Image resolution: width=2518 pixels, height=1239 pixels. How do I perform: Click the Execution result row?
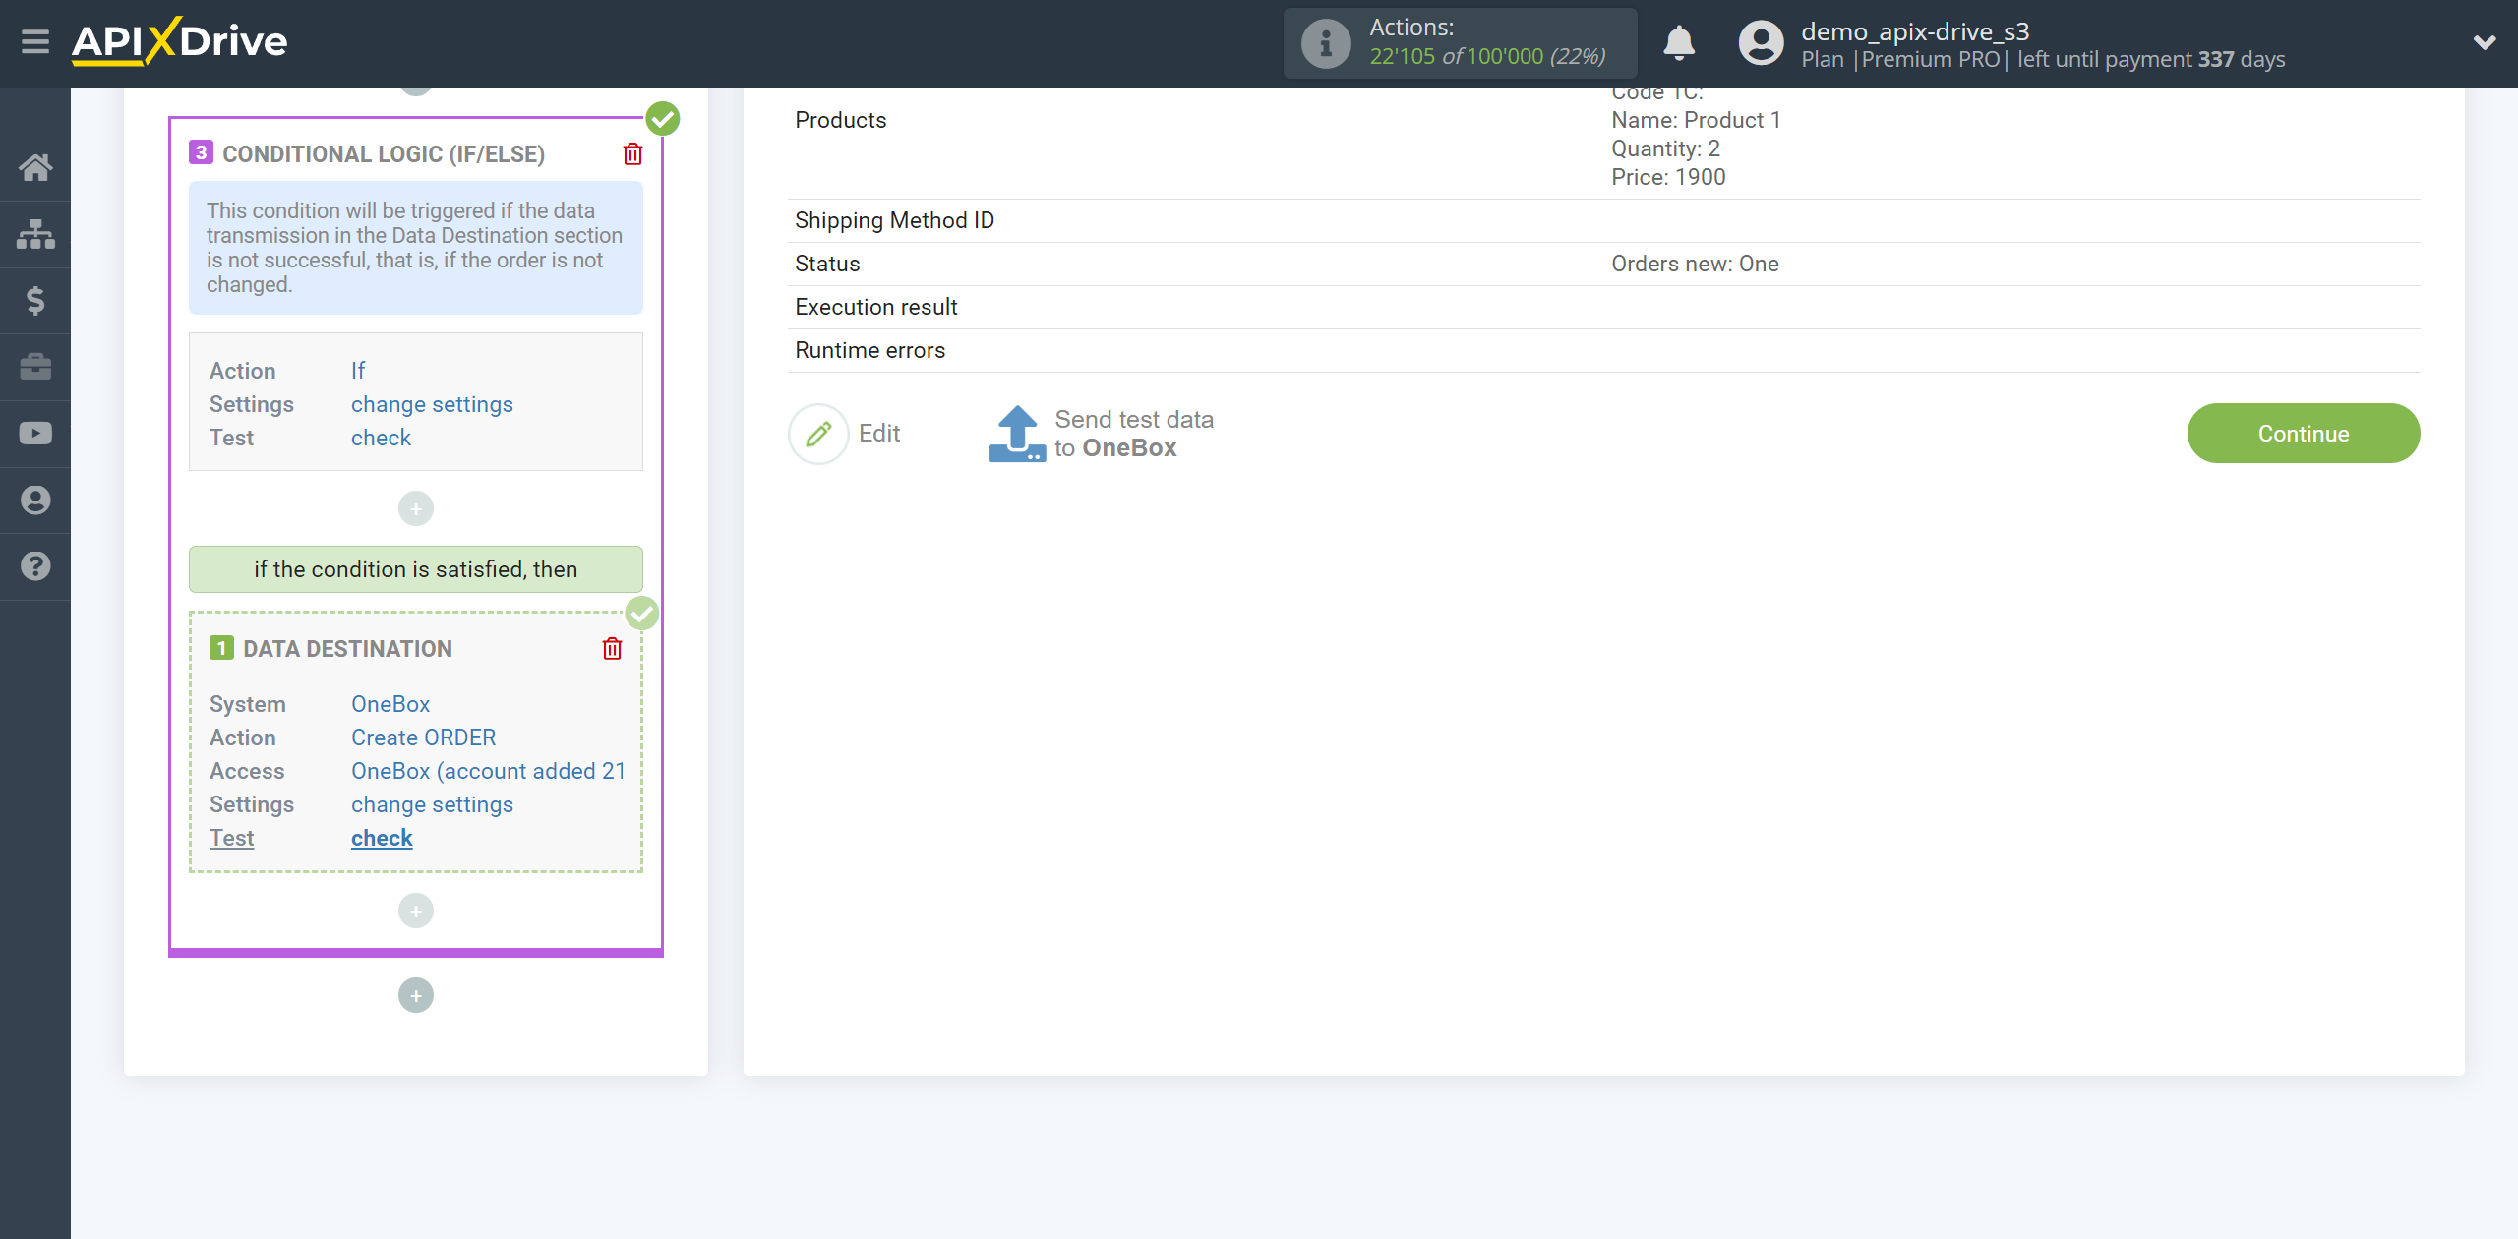[x=1603, y=307]
